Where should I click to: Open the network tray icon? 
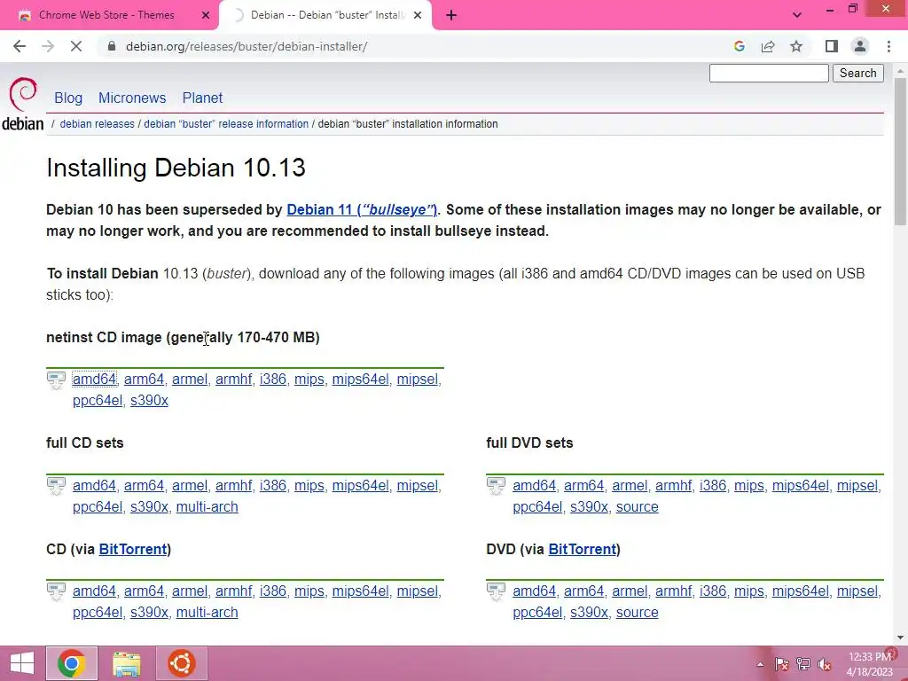[x=802, y=664]
